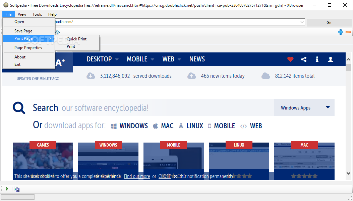Click the XBrowser app icon in title bar
The height and width of the screenshot is (201, 353).
click(x=6, y=5)
